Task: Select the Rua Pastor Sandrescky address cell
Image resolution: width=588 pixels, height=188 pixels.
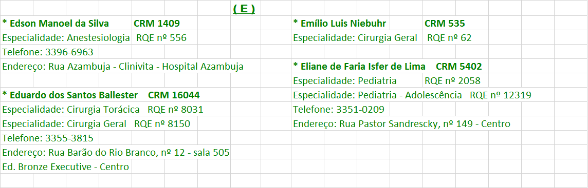Action: coord(401,124)
